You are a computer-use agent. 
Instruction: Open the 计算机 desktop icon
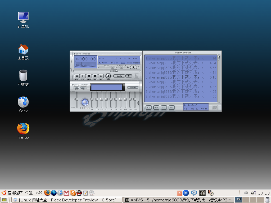pyautogui.click(x=23, y=20)
